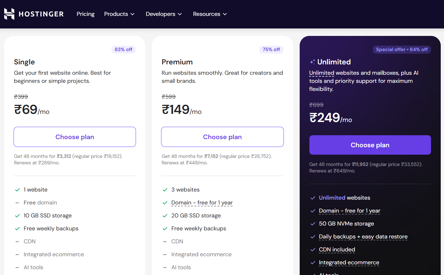Click the checkmark icon next to 1 website
Viewport: 444px width, 275px height.
point(18,190)
